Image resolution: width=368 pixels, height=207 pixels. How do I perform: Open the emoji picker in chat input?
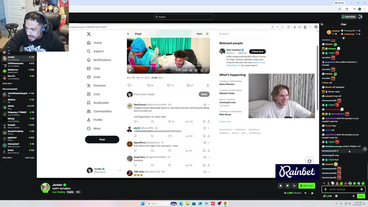(x=362, y=189)
